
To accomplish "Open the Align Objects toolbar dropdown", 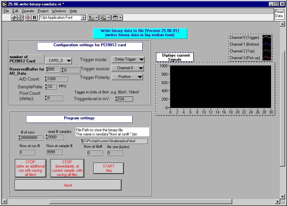I will click(93, 18).
